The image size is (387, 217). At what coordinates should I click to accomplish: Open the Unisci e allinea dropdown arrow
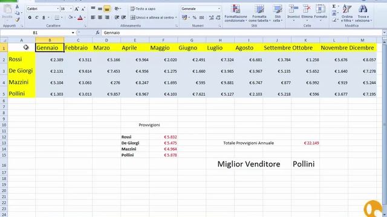(x=176, y=17)
